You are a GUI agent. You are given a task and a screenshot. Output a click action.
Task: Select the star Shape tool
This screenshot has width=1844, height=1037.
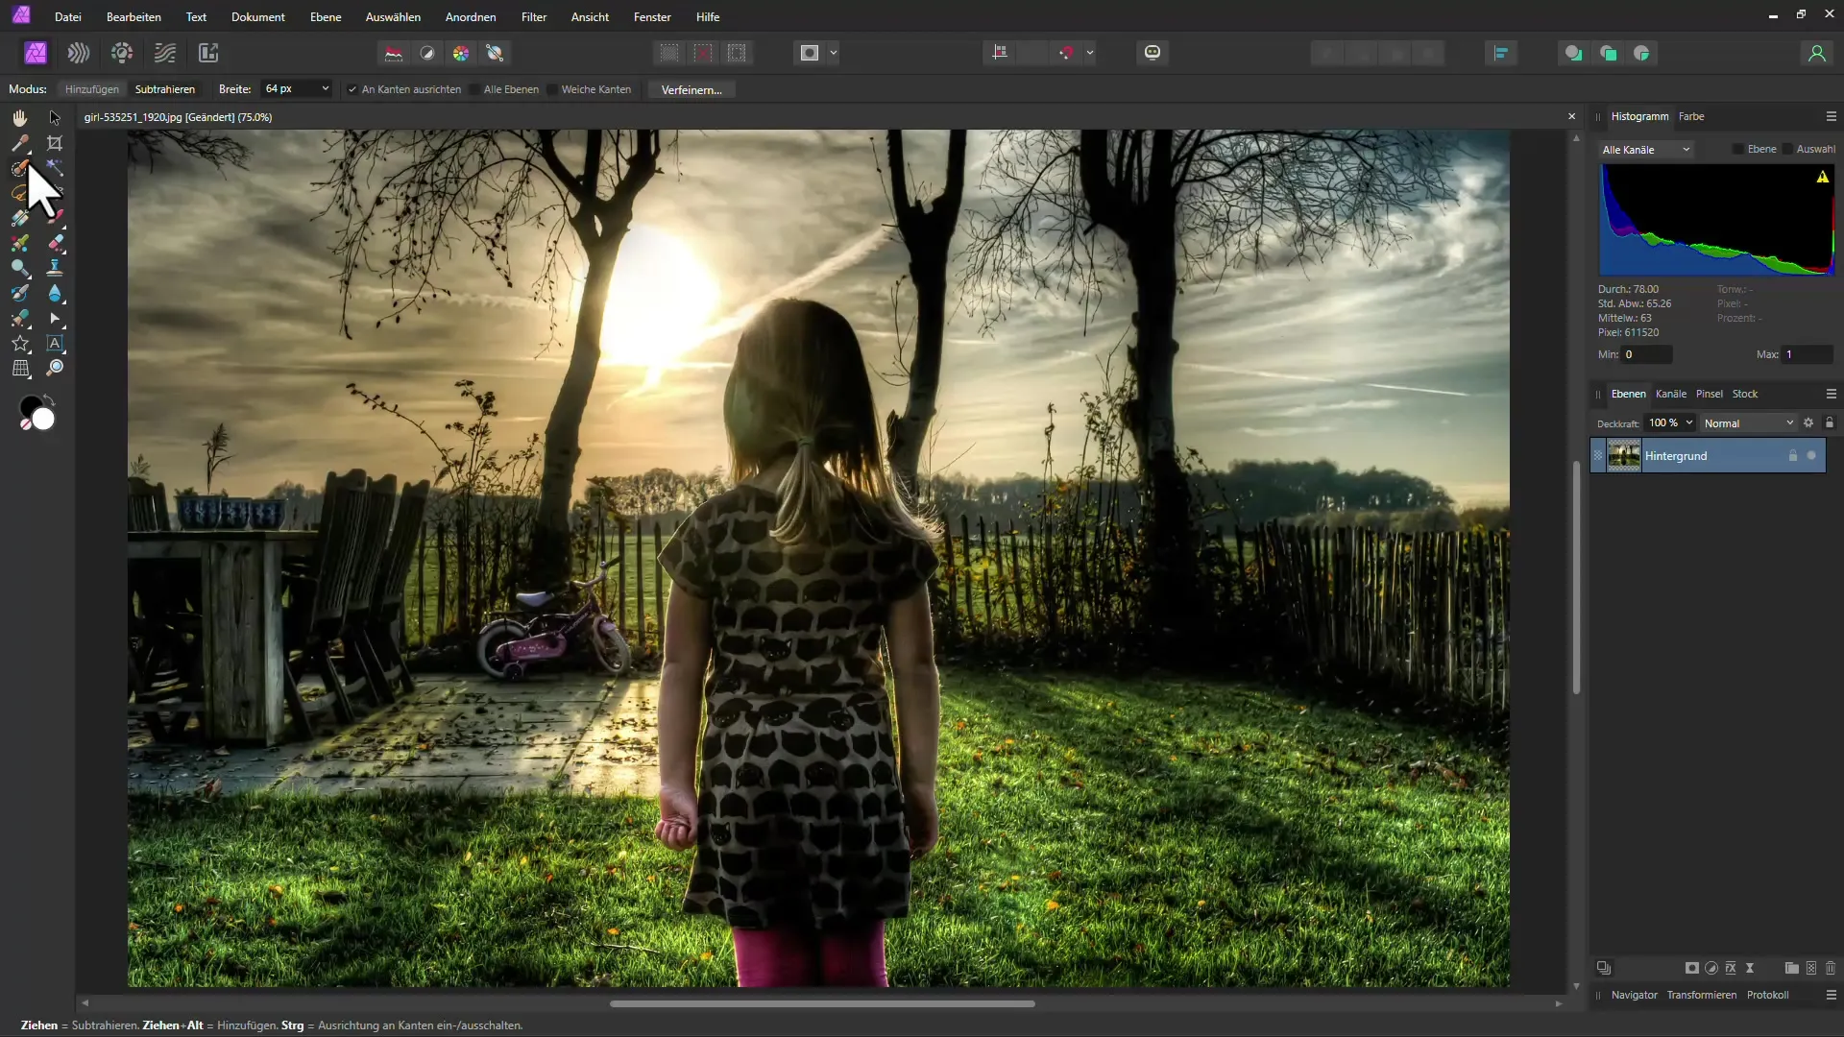(20, 343)
